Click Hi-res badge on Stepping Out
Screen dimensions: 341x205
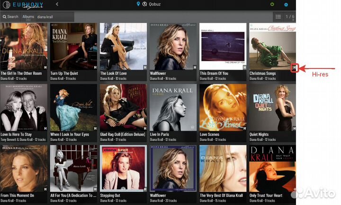tap(145, 189)
